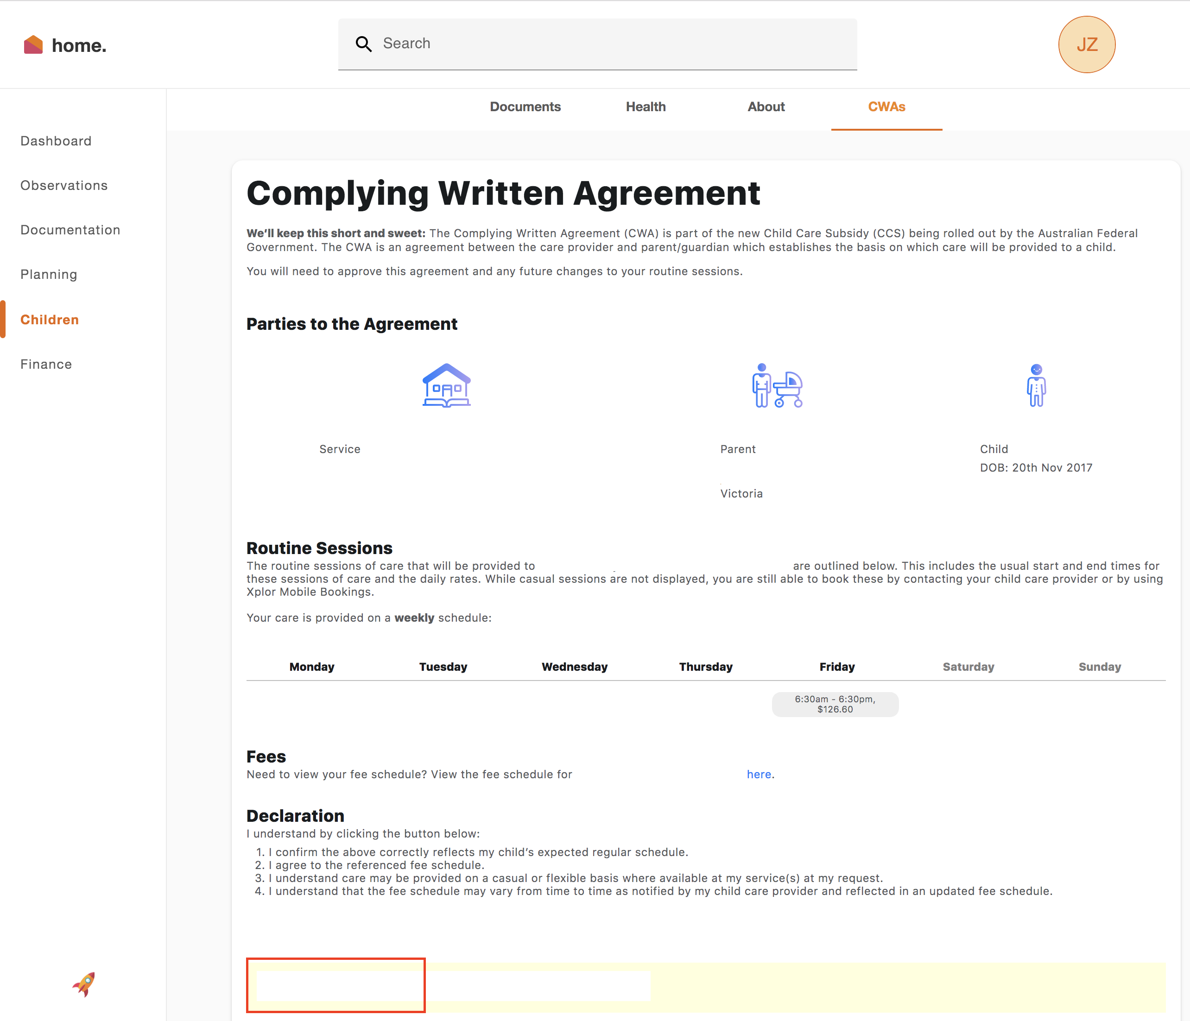Screen dimensions: 1190x1021
Task: Click the Service house icon
Action: pos(446,385)
